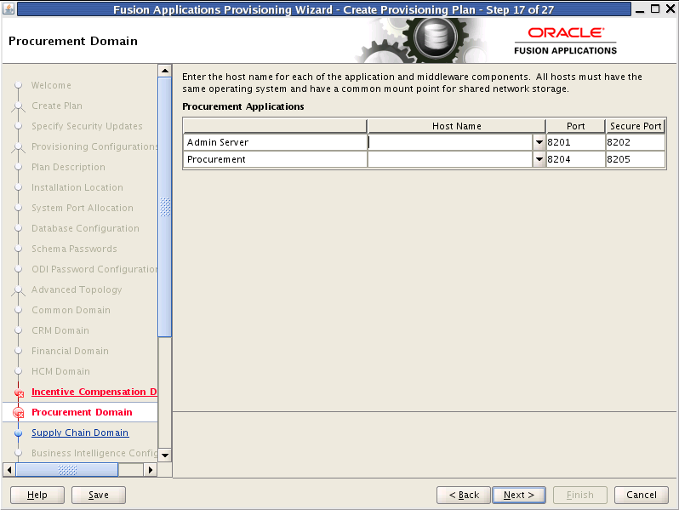
Task: Proceed with the Next button
Action: tap(519, 495)
